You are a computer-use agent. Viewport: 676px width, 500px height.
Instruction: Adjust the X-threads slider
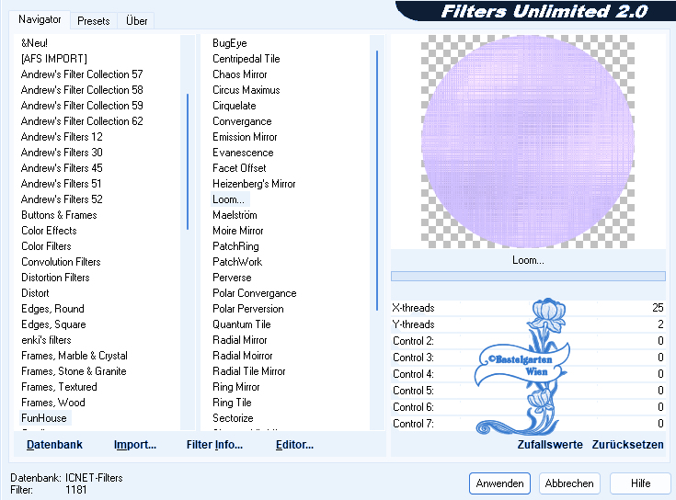coord(528,308)
